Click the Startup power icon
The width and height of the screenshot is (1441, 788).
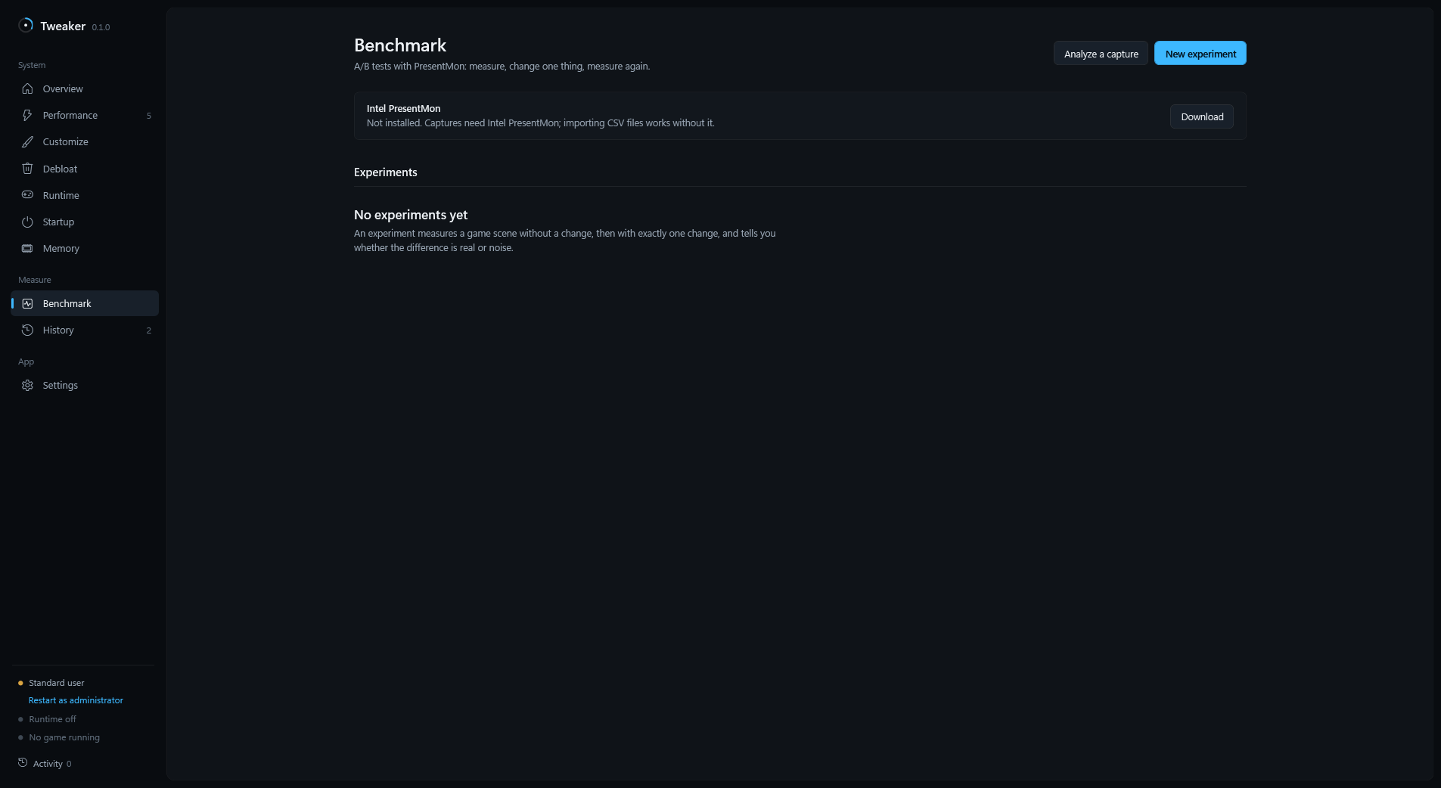pyautogui.click(x=27, y=222)
